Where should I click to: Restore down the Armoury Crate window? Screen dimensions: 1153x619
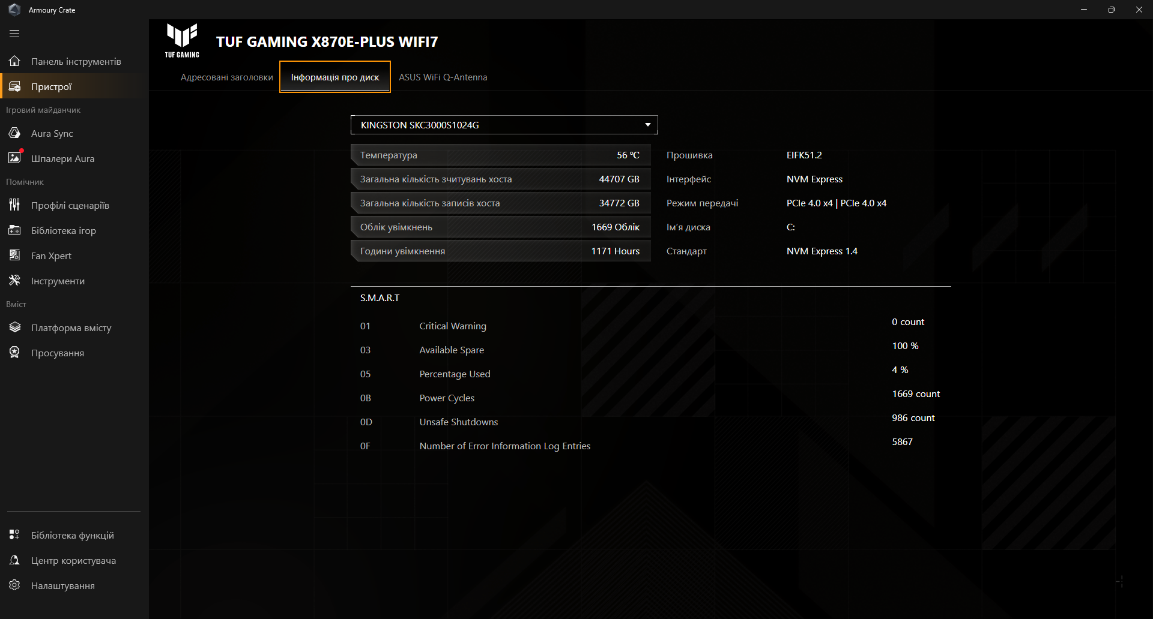pyautogui.click(x=1112, y=10)
